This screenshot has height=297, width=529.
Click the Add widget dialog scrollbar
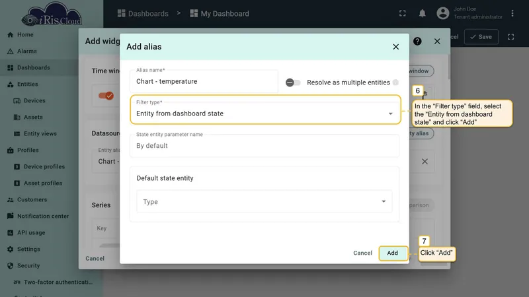[x=449, y=67]
